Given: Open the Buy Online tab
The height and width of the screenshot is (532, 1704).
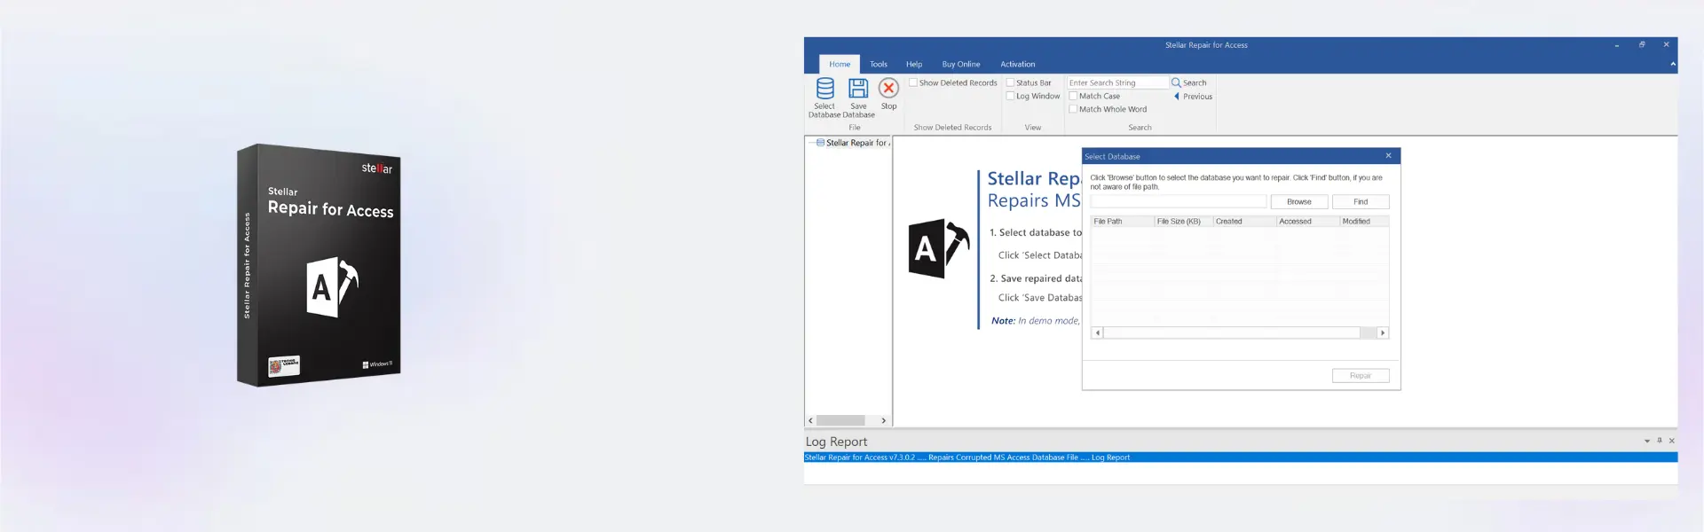Looking at the screenshot, I should point(961,64).
